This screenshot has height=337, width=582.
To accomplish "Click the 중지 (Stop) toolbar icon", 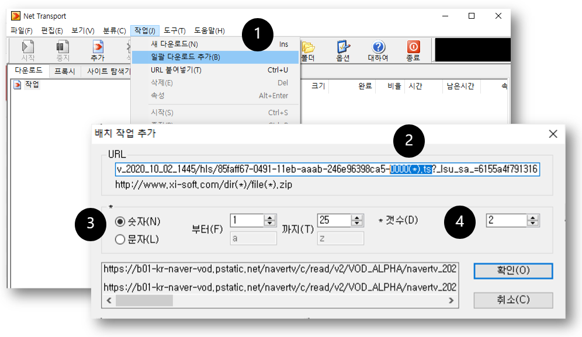I will 63,50.
